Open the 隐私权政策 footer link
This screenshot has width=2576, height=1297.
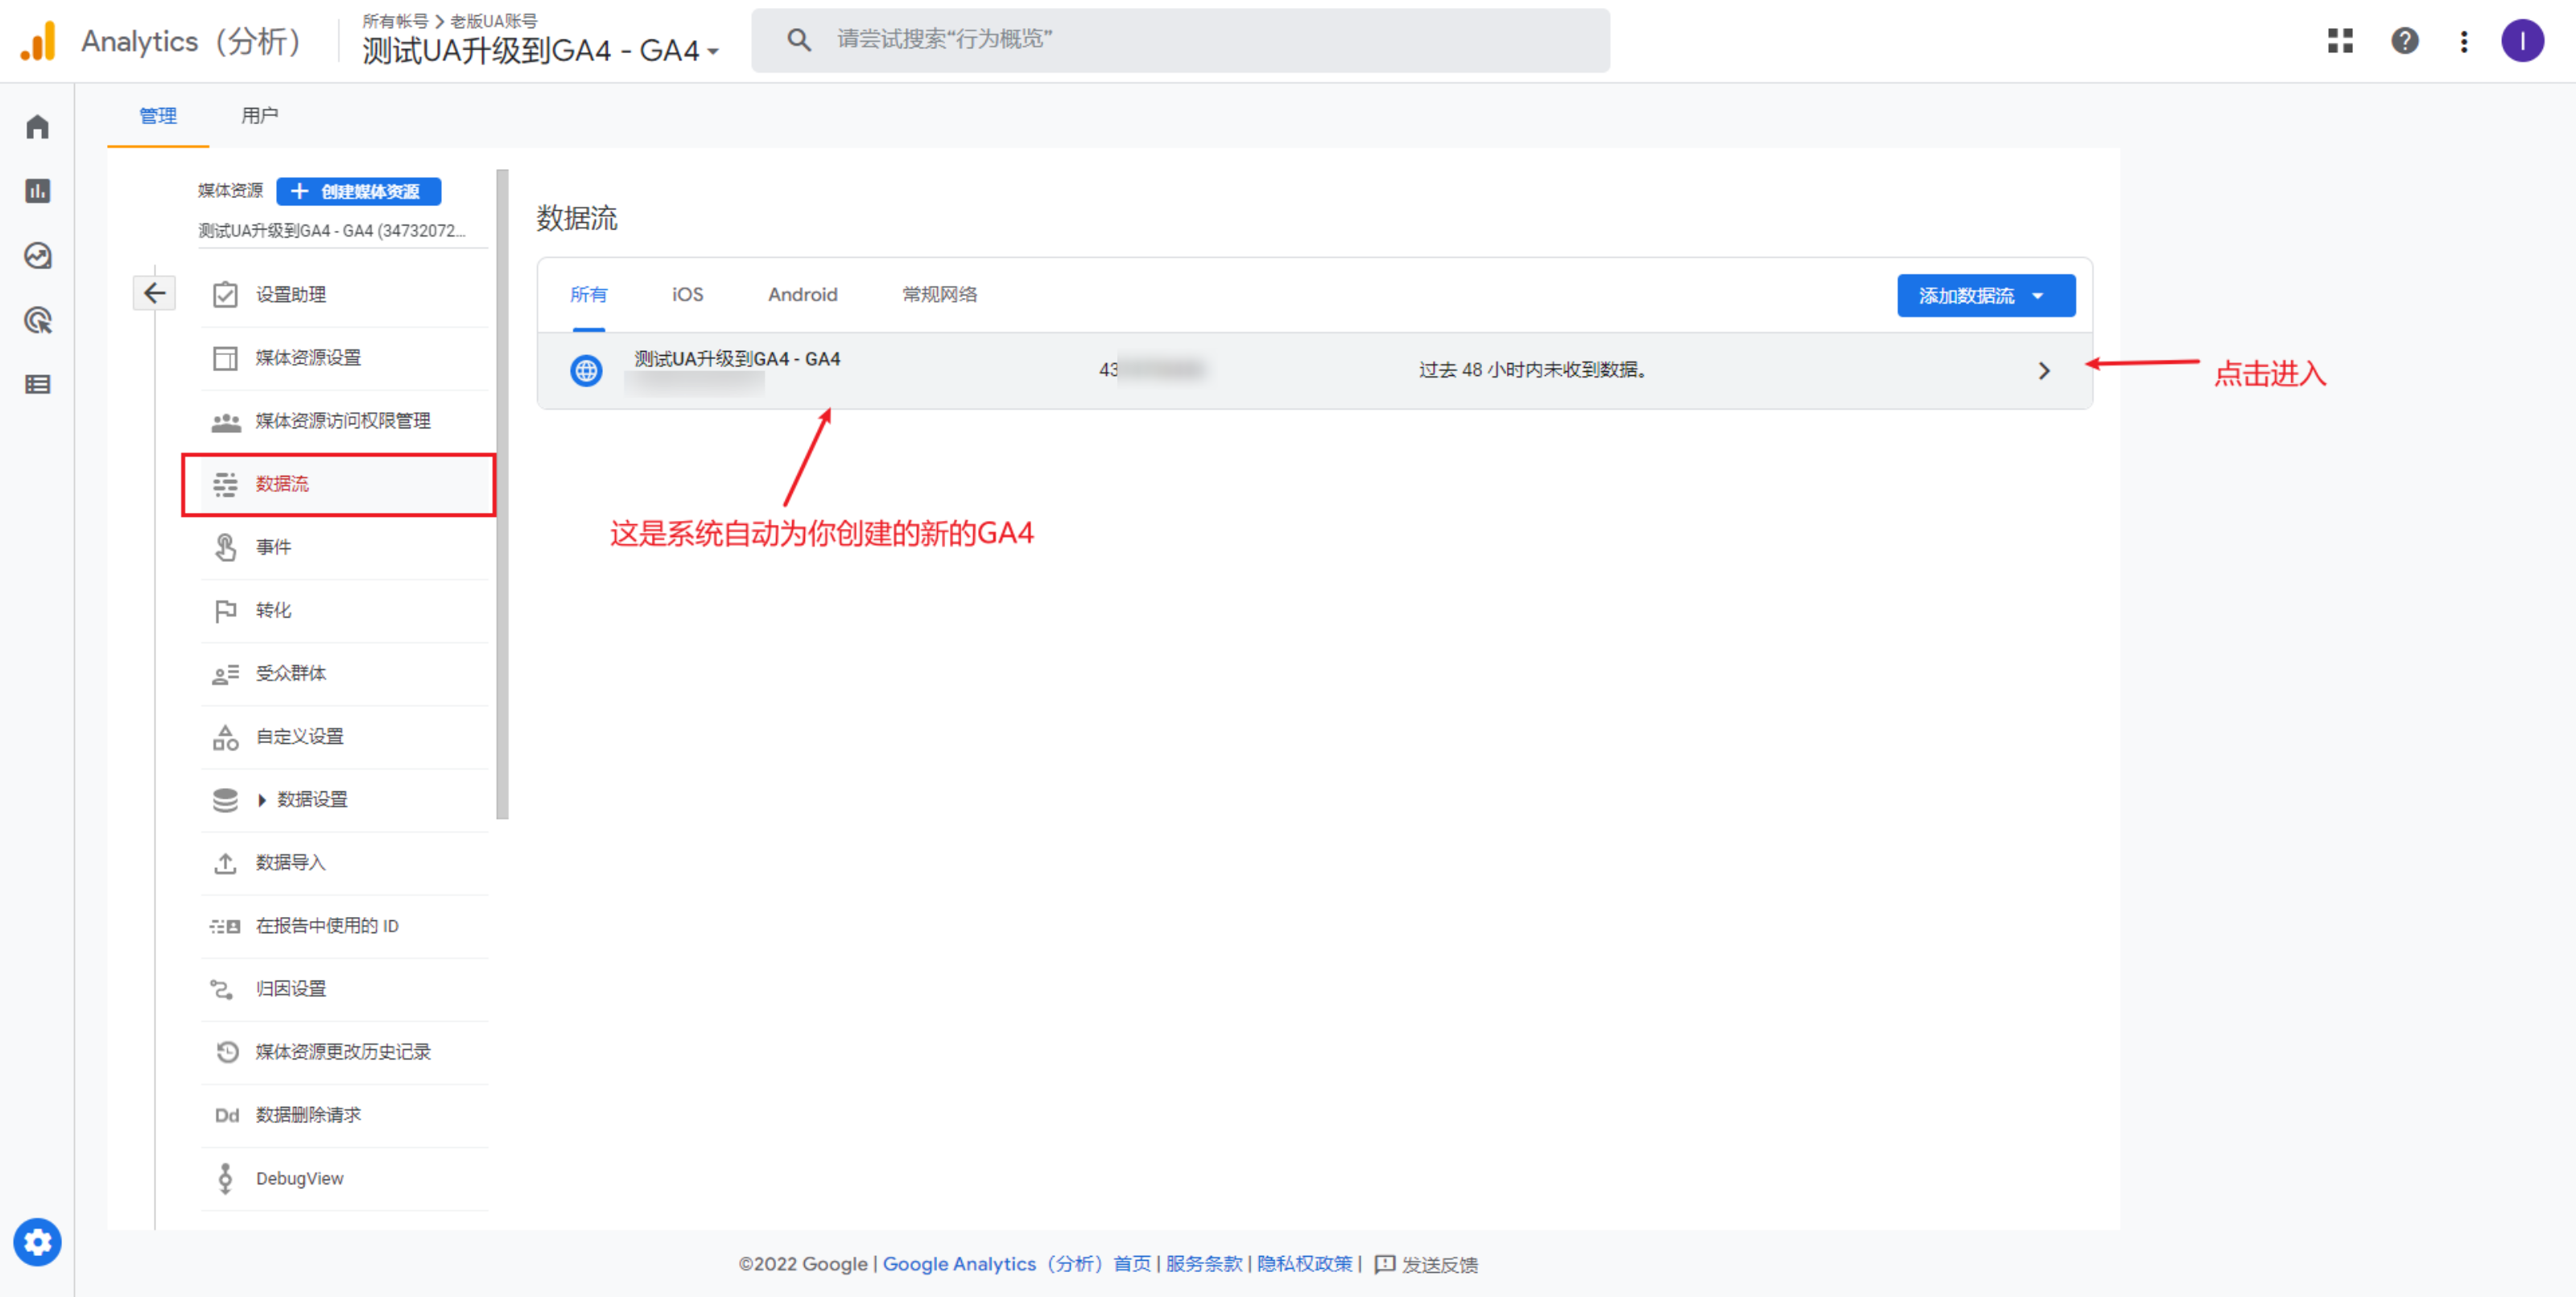coord(1304,1264)
